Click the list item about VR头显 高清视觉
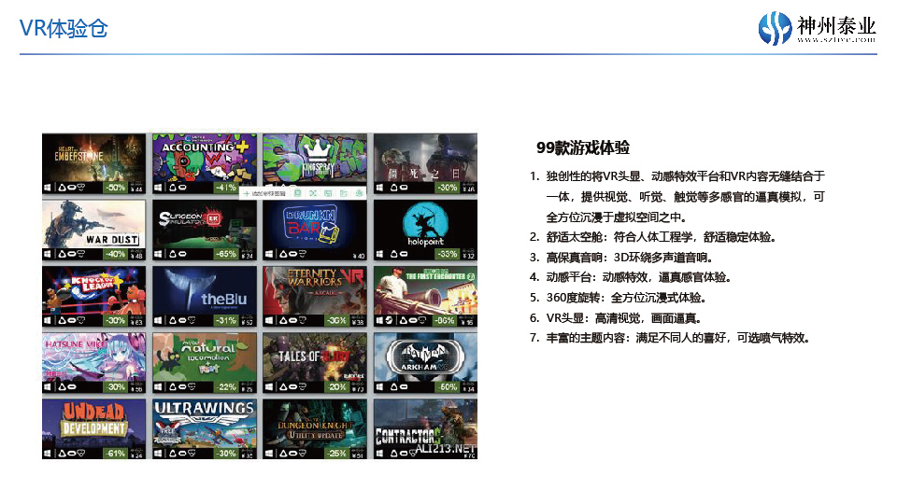The height and width of the screenshot is (504, 897). [x=615, y=317]
